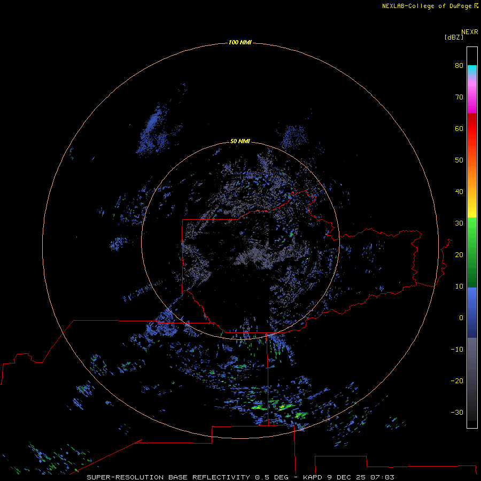Click the 9 DEC 25 07:03 timestamp
Screen dimensions: 481x481
(x=360, y=477)
